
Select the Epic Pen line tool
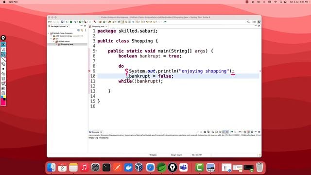(x=3, y=59)
